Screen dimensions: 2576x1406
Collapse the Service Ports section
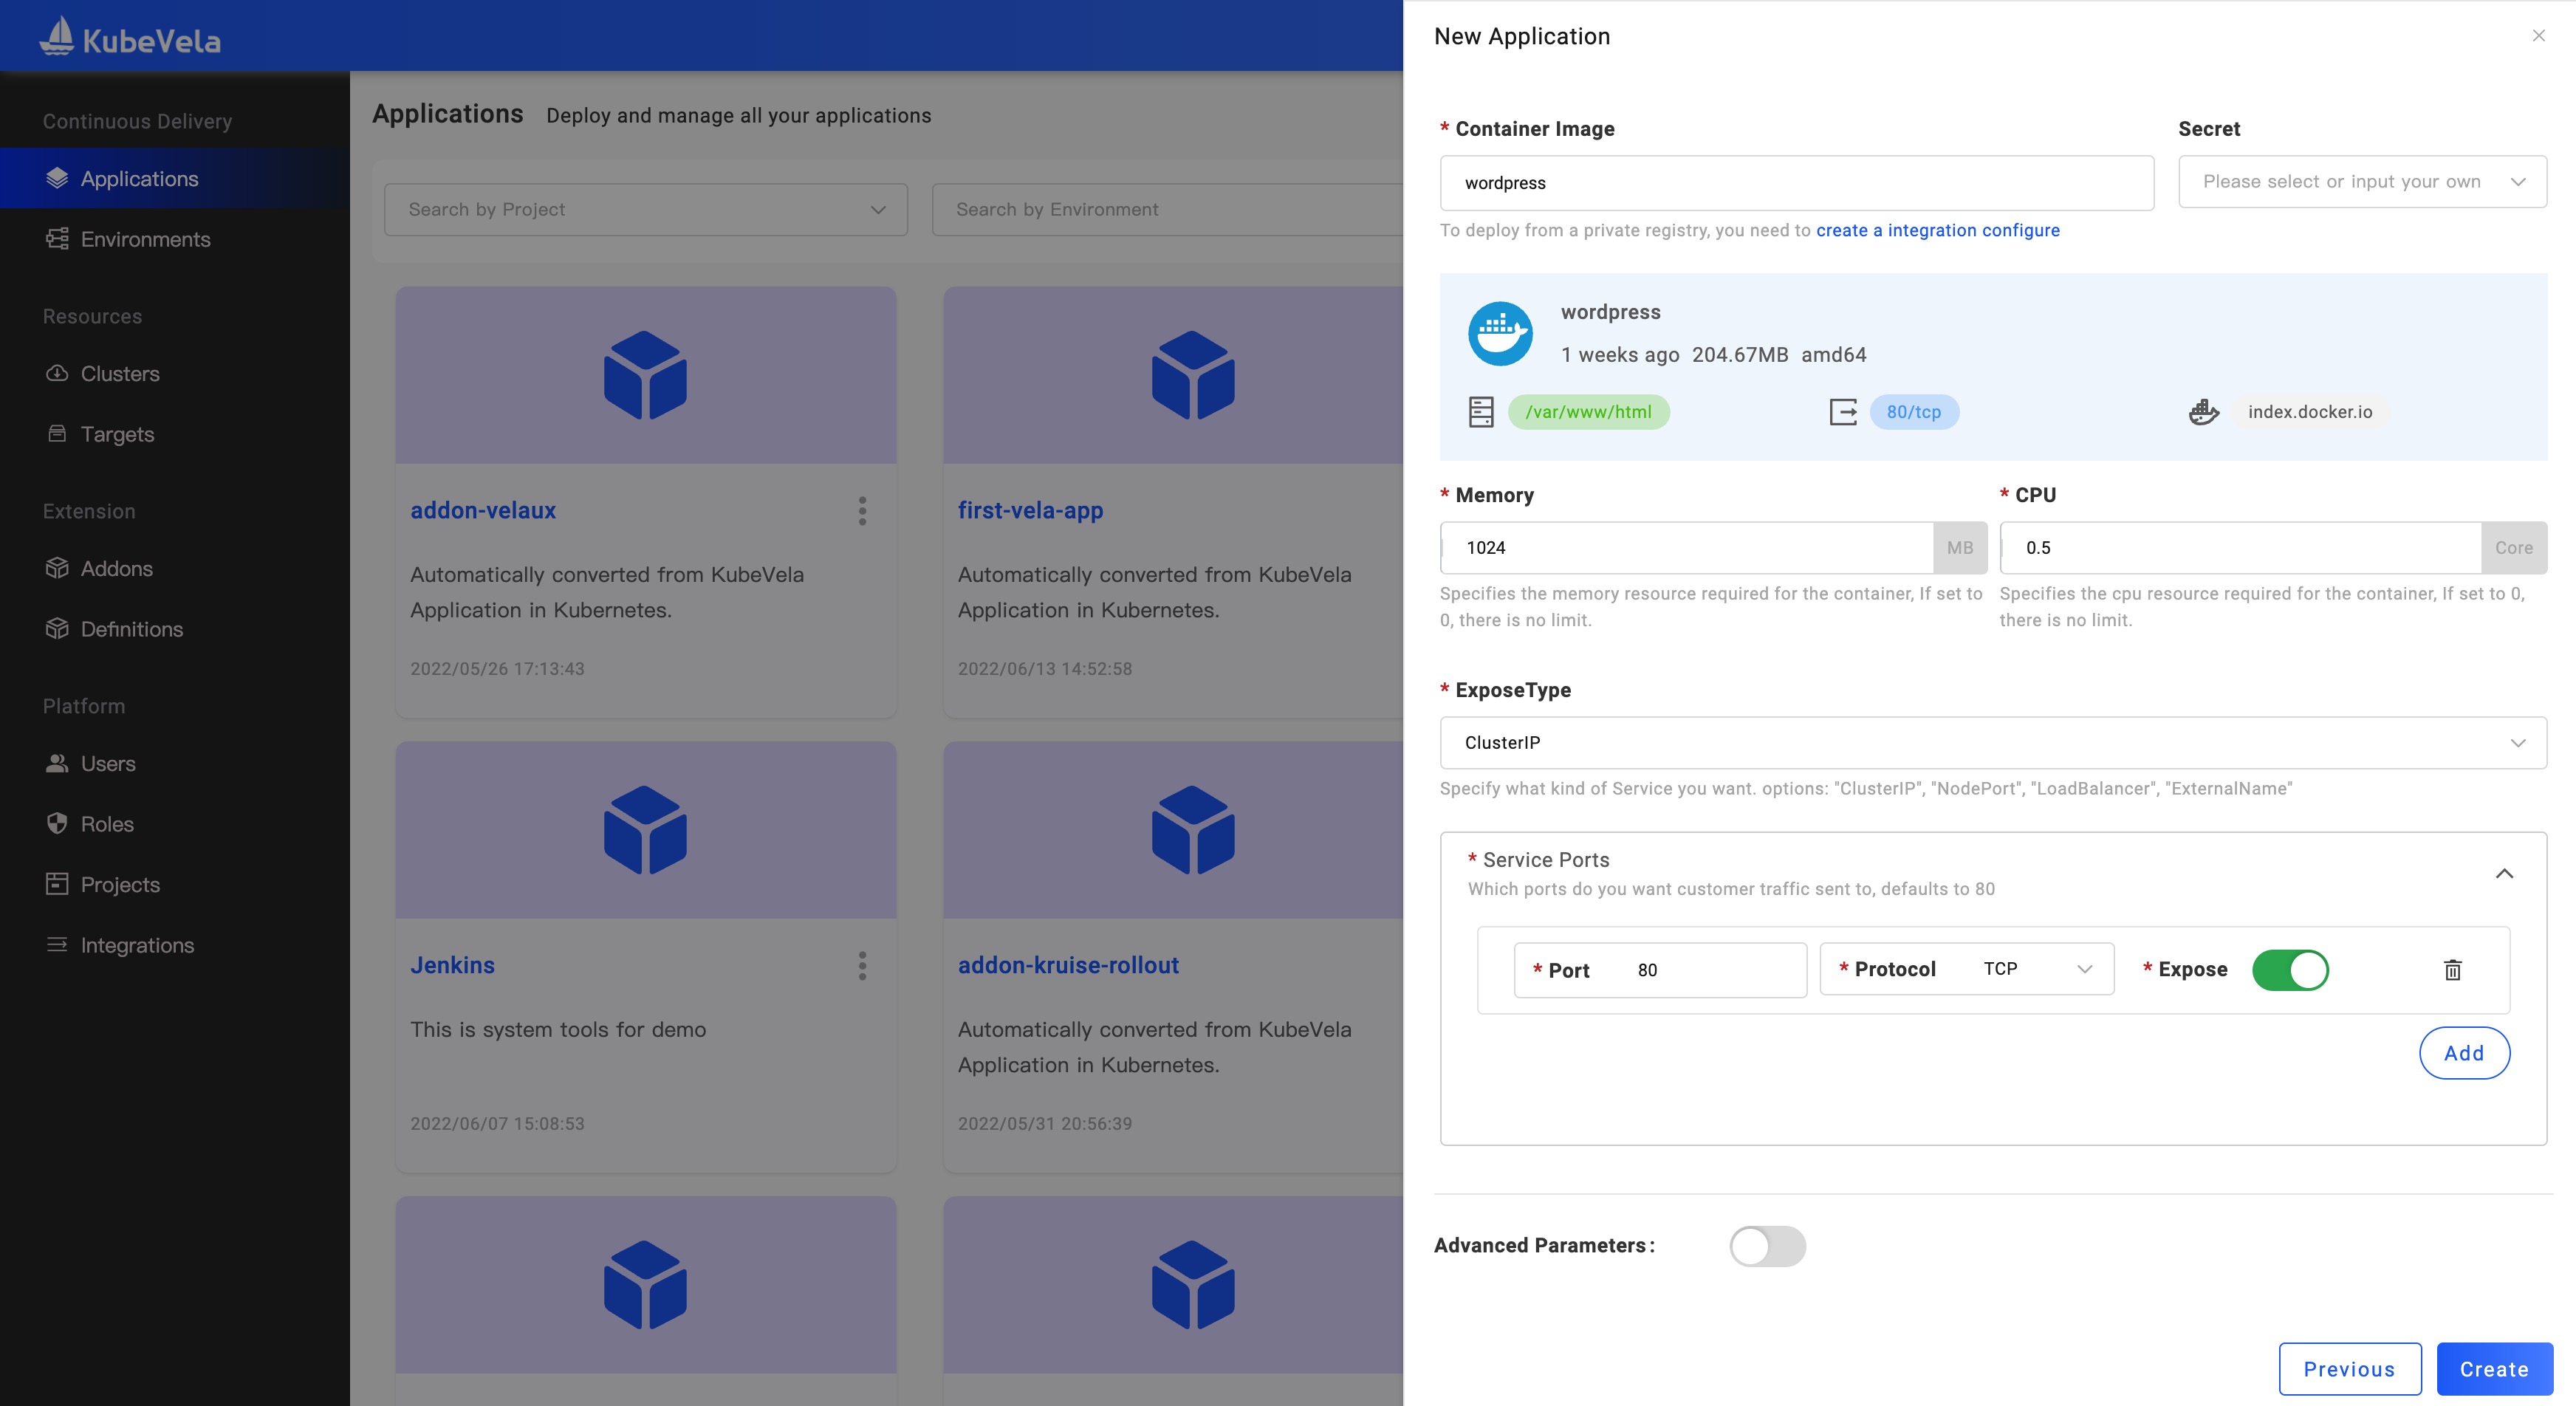[2504, 873]
